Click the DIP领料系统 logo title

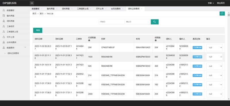point(9,3)
